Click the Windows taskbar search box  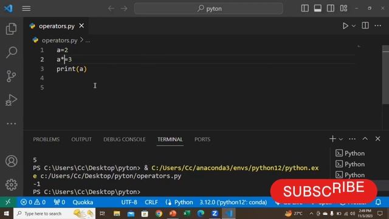tap(54, 214)
